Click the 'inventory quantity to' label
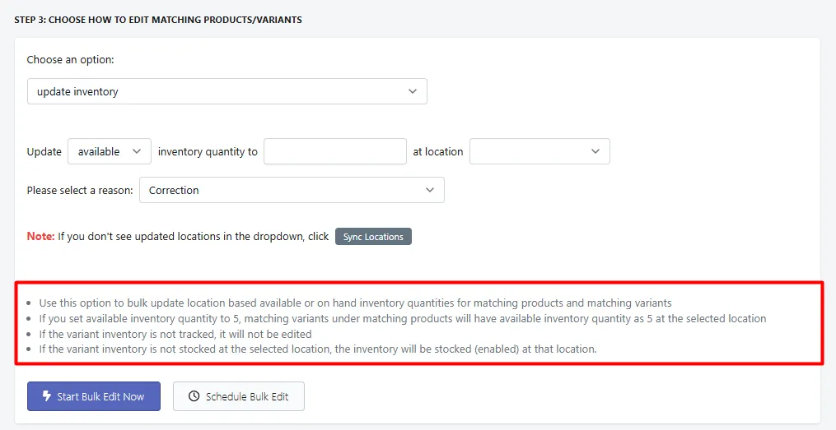 [208, 151]
